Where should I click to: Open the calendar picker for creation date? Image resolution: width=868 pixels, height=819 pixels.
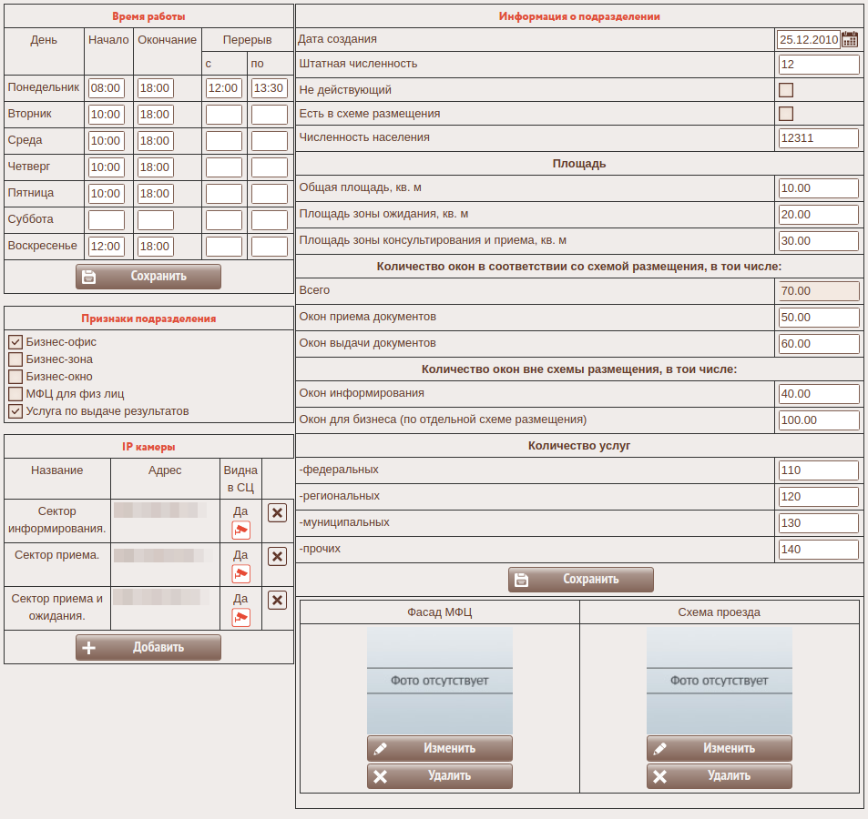(x=850, y=39)
